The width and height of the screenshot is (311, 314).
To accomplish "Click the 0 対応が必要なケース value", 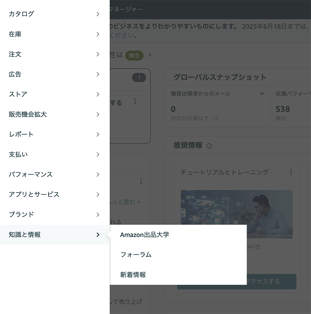I will pos(173,109).
